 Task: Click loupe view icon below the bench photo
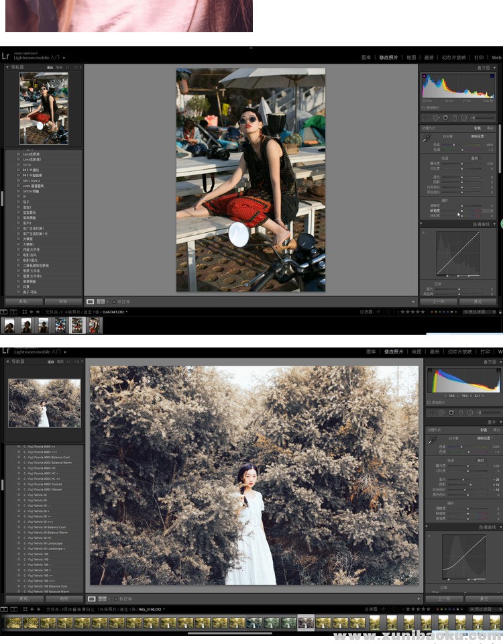point(91,302)
